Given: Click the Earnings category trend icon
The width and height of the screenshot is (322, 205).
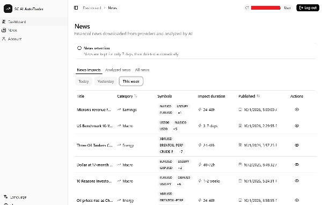Looking at the screenshot, I should pos(119,109).
